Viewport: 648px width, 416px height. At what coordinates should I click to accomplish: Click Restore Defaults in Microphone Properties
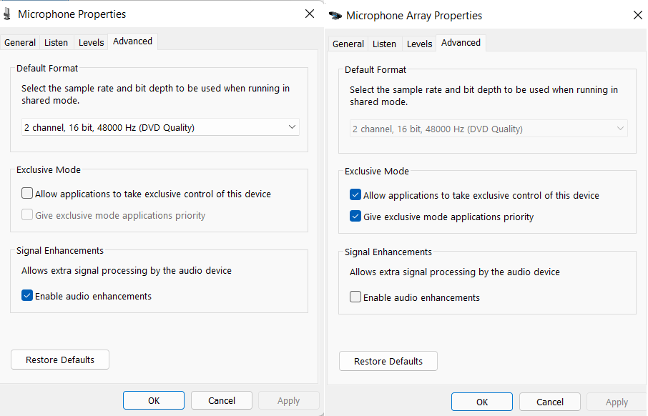tap(60, 360)
